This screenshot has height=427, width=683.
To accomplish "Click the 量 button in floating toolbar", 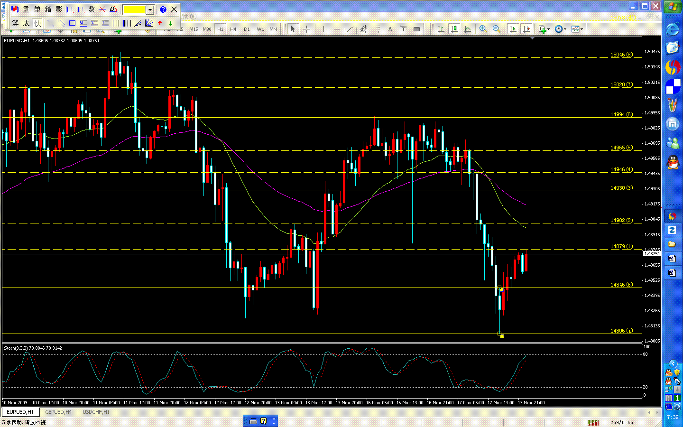I will (26, 9).
